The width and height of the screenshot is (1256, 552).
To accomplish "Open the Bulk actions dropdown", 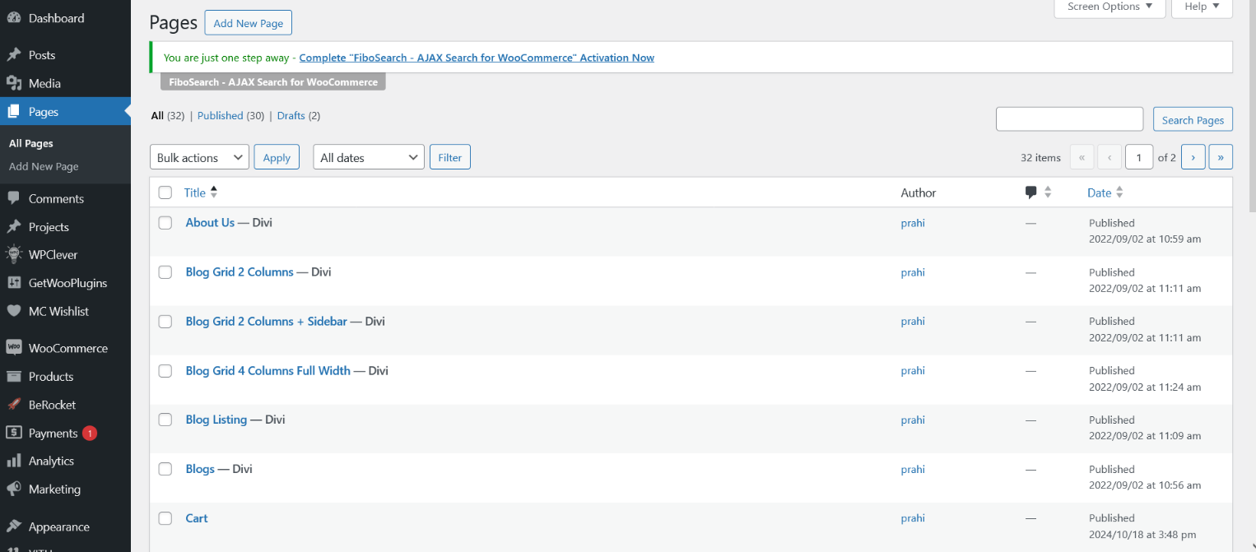I will (199, 157).
